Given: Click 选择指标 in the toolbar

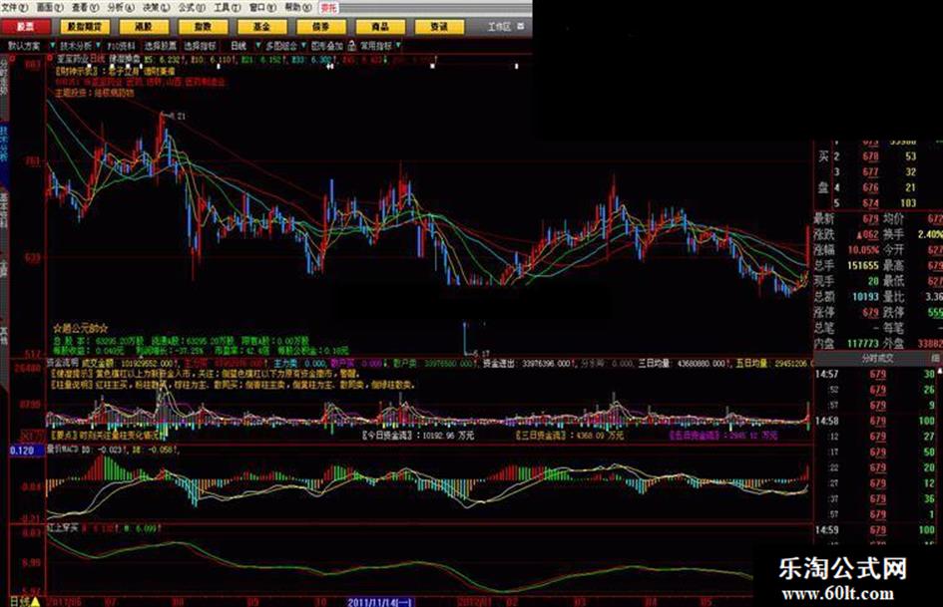Looking at the screenshot, I should (200, 46).
